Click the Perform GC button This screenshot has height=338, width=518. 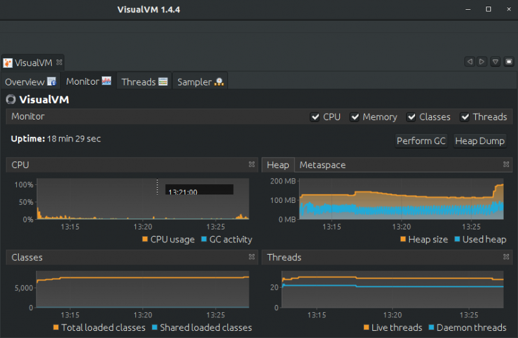[421, 141]
